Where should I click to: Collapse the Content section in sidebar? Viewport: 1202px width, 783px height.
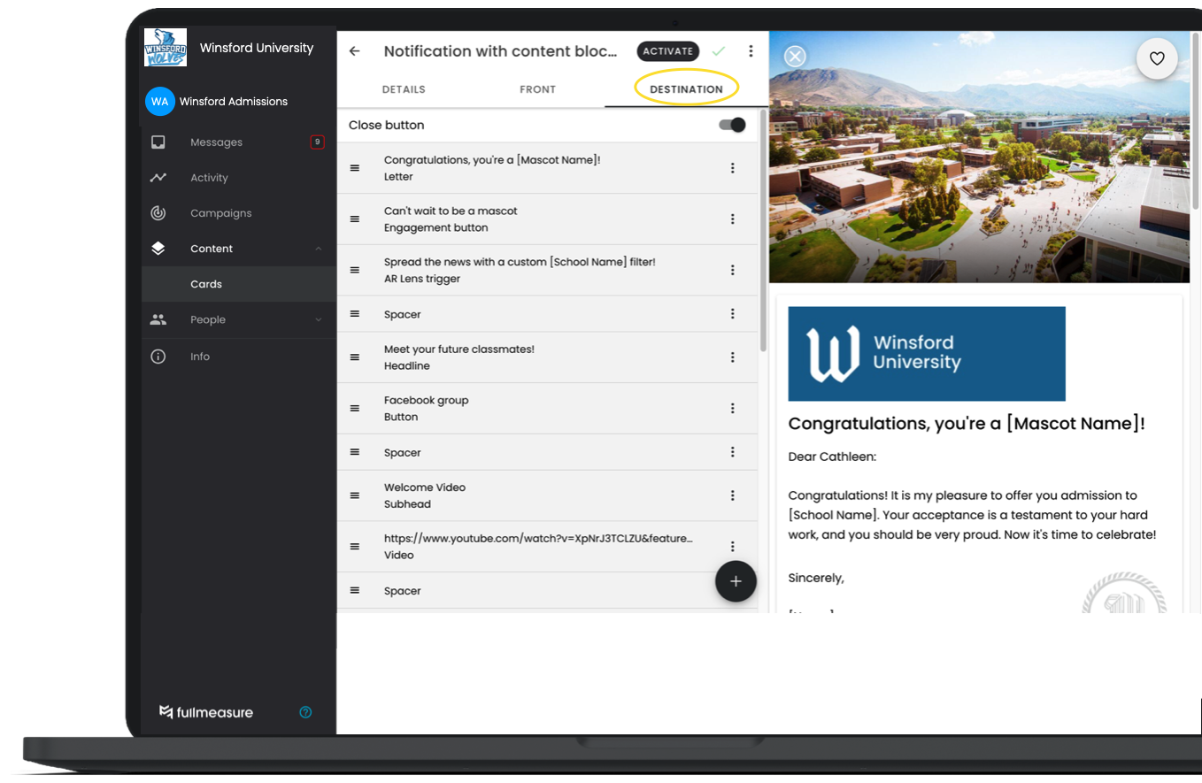(x=319, y=249)
